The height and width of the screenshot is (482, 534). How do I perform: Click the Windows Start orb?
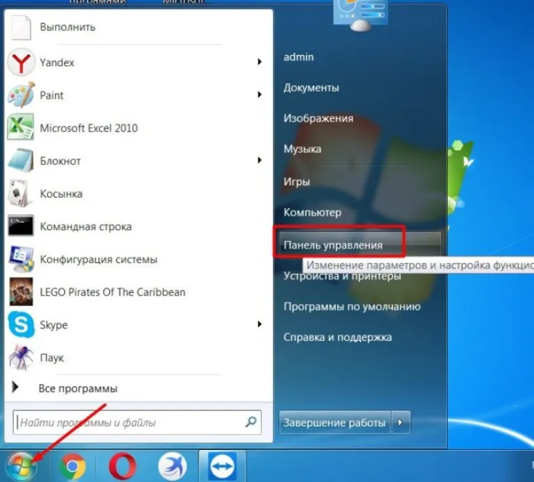tap(21, 466)
